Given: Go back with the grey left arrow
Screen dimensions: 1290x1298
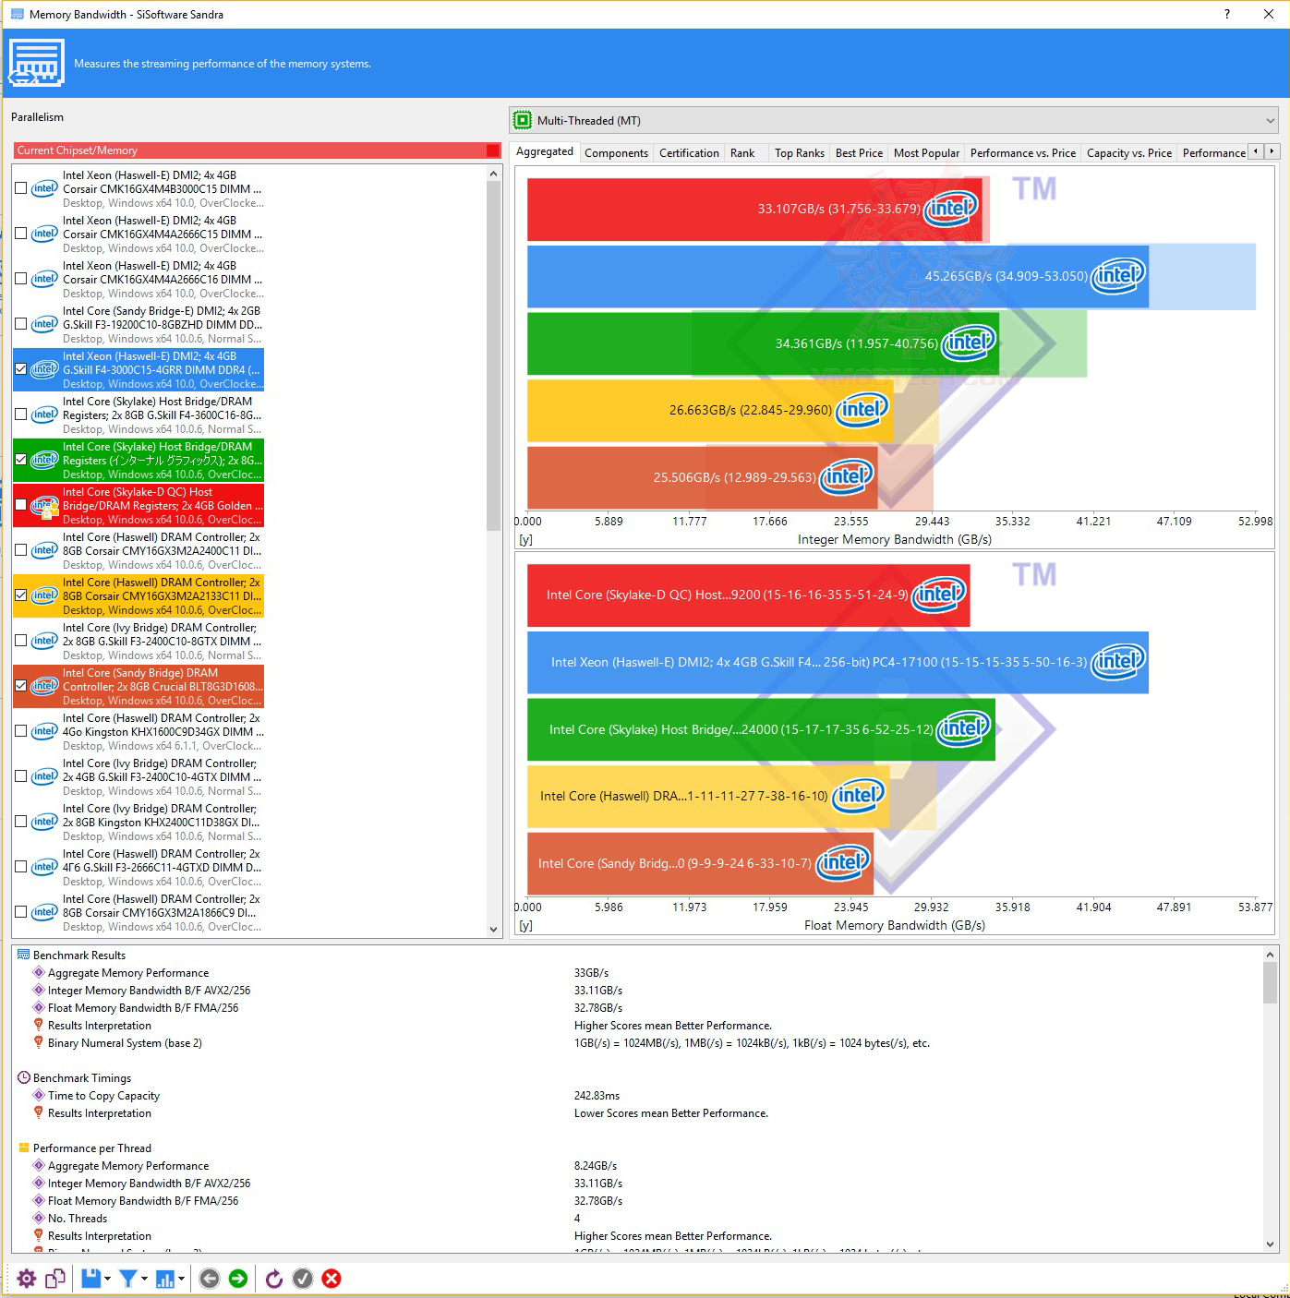Looking at the screenshot, I should tap(210, 1279).
